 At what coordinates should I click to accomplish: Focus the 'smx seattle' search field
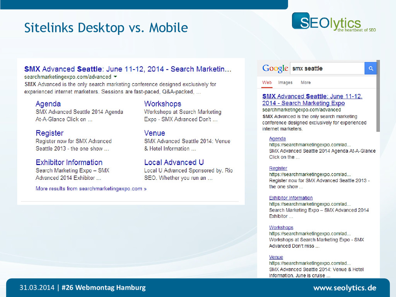pyautogui.click(x=327, y=68)
